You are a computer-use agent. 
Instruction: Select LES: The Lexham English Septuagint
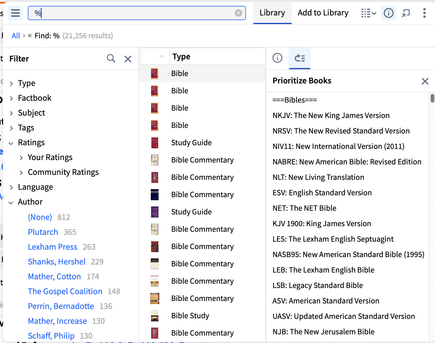tap(333, 239)
